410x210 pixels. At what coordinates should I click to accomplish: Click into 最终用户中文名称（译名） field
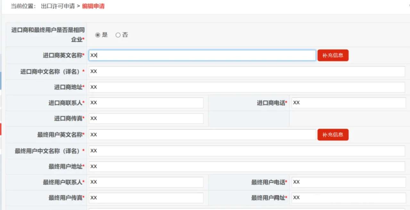point(247,151)
